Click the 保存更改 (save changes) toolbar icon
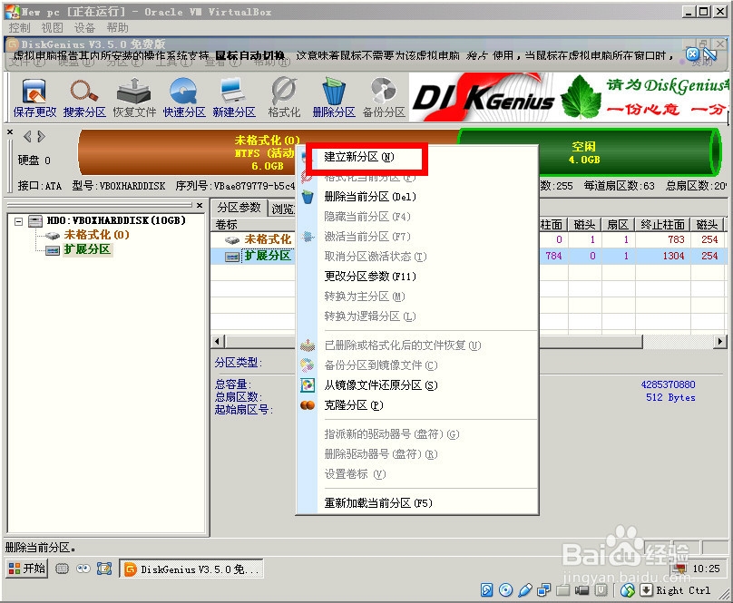 (x=34, y=98)
